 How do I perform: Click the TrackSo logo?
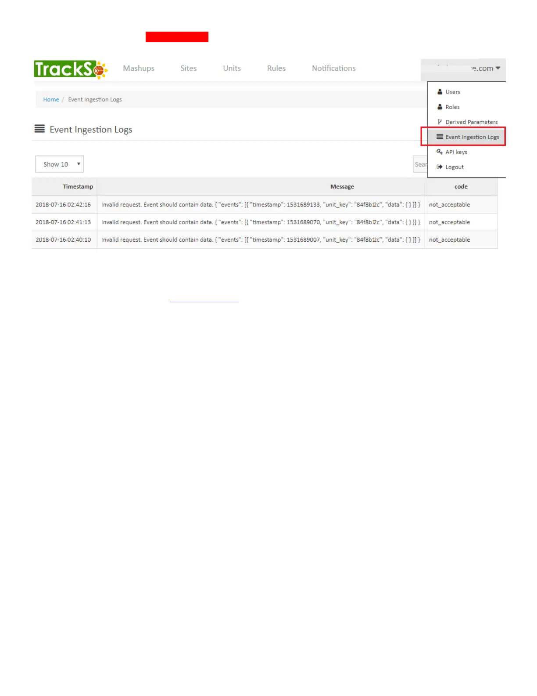coord(71,69)
